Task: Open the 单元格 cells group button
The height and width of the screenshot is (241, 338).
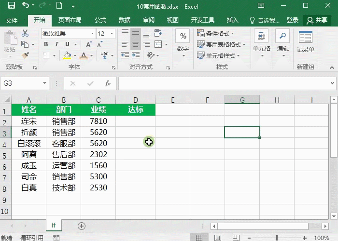Action: coord(262,43)
